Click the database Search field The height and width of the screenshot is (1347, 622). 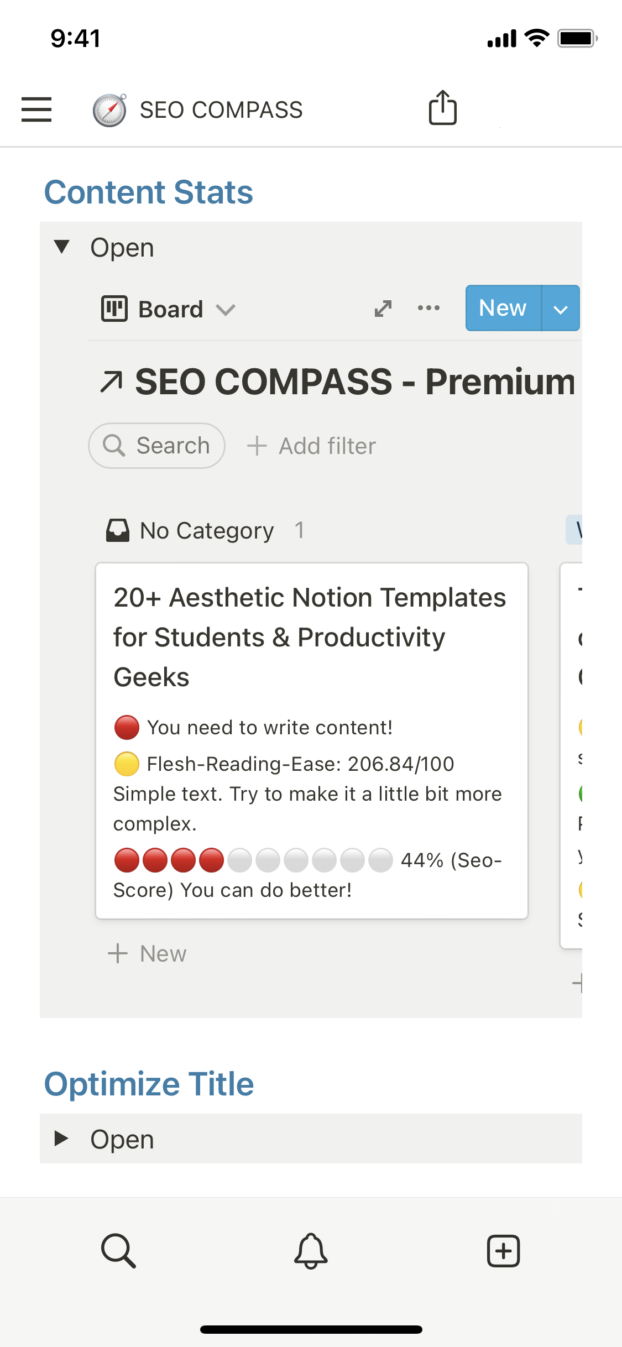pos(157,446)
